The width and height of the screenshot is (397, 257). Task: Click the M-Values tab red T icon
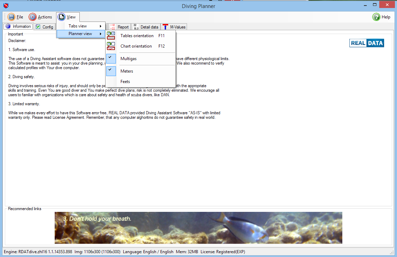[x=165, y=27]
